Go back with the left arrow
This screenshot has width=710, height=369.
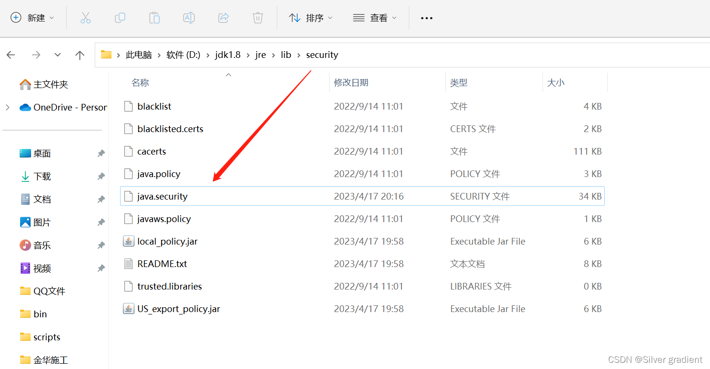click(x=11, y=55)
